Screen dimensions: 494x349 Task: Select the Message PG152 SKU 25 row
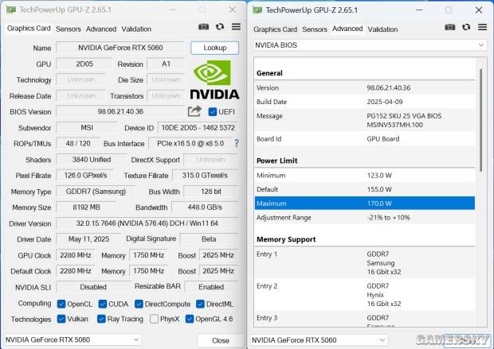pyautogui.click(x=365, y=120)
